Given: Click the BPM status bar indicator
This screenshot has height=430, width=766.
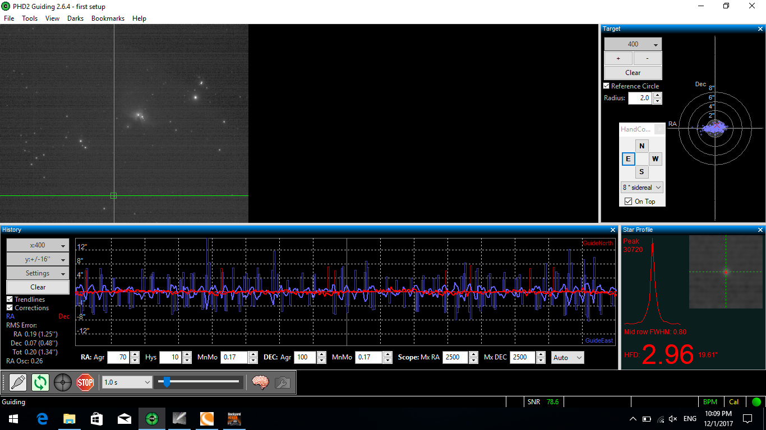Looking at the screenshot, I should (x=710, y=402).
